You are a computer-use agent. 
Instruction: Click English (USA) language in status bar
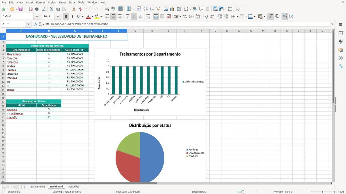coord(199,192)
